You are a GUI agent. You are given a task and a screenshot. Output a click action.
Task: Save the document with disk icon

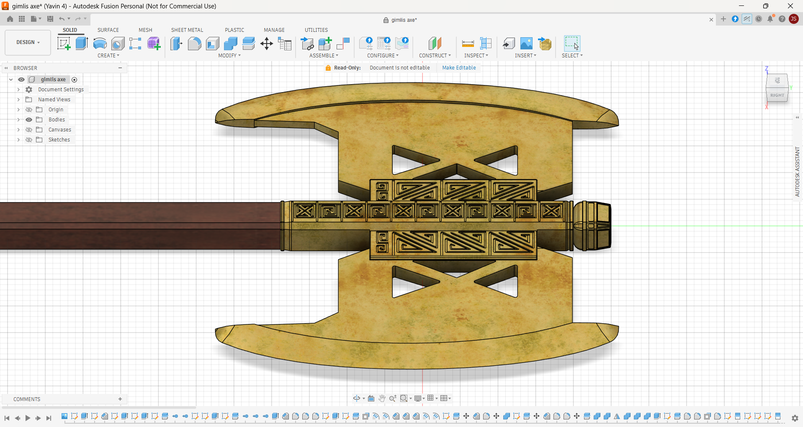(50, 19)
